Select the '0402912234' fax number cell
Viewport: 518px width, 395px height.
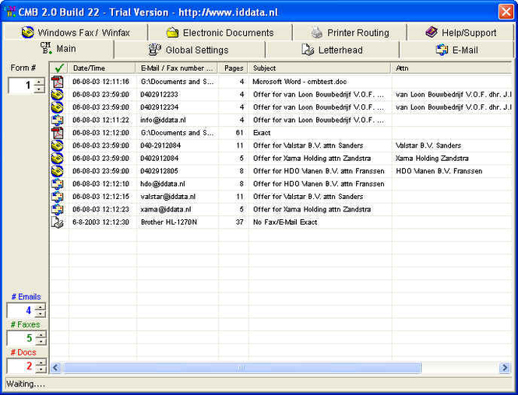click(x=159, y=107)
